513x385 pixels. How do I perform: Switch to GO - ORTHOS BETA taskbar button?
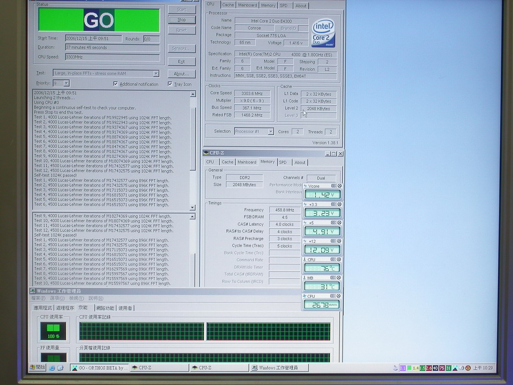100,368
